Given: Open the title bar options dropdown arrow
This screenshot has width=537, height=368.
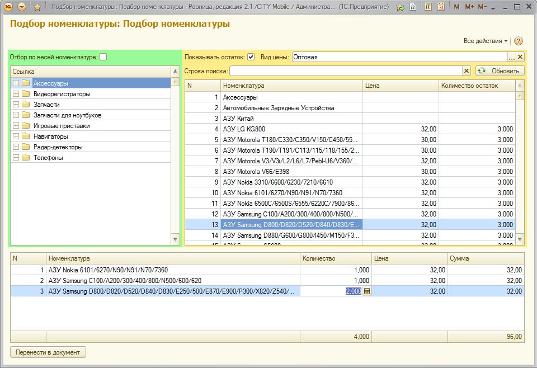Looking at the screenshot, I should [x=493, y=7].
